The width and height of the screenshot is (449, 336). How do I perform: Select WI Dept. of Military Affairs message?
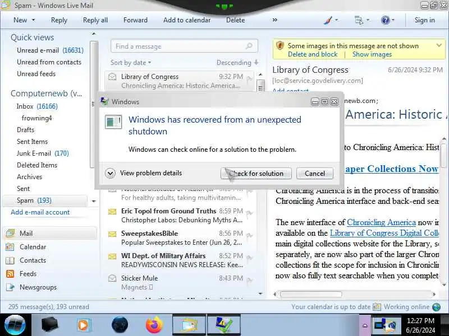tap(180, 260)
